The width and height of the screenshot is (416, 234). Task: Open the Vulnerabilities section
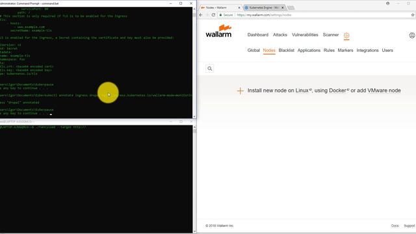point(305,34)
